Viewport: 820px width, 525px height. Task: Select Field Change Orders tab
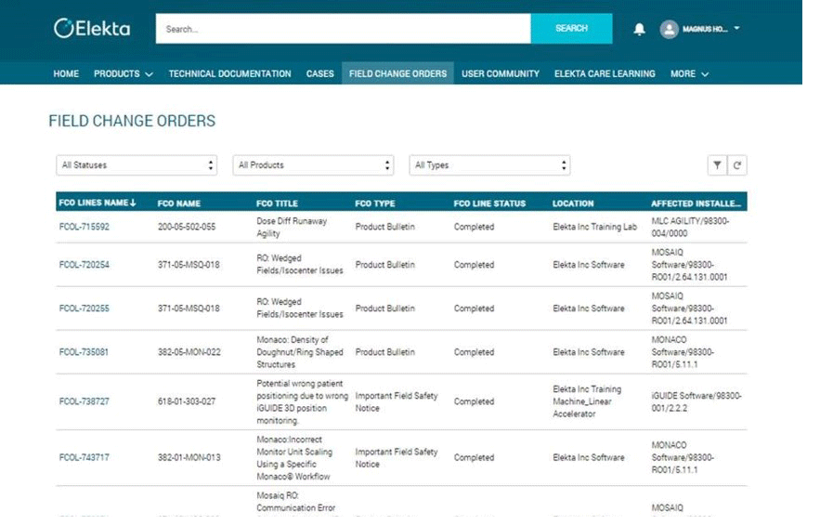tap(398, 73)
